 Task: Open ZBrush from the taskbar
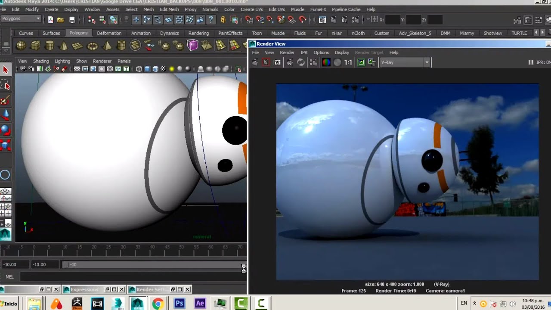[x=77, y=304]
